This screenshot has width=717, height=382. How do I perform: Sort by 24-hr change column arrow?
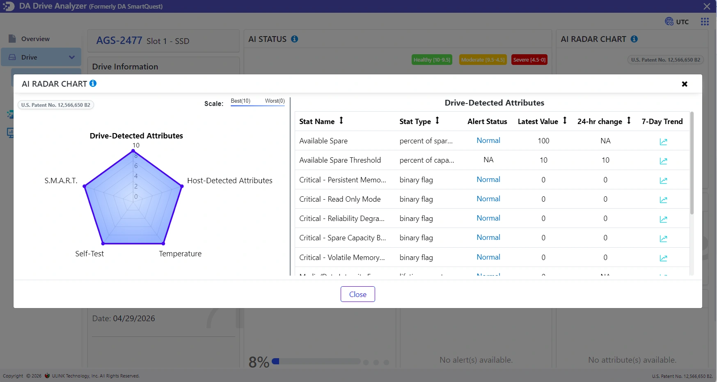tap(629, 120)
